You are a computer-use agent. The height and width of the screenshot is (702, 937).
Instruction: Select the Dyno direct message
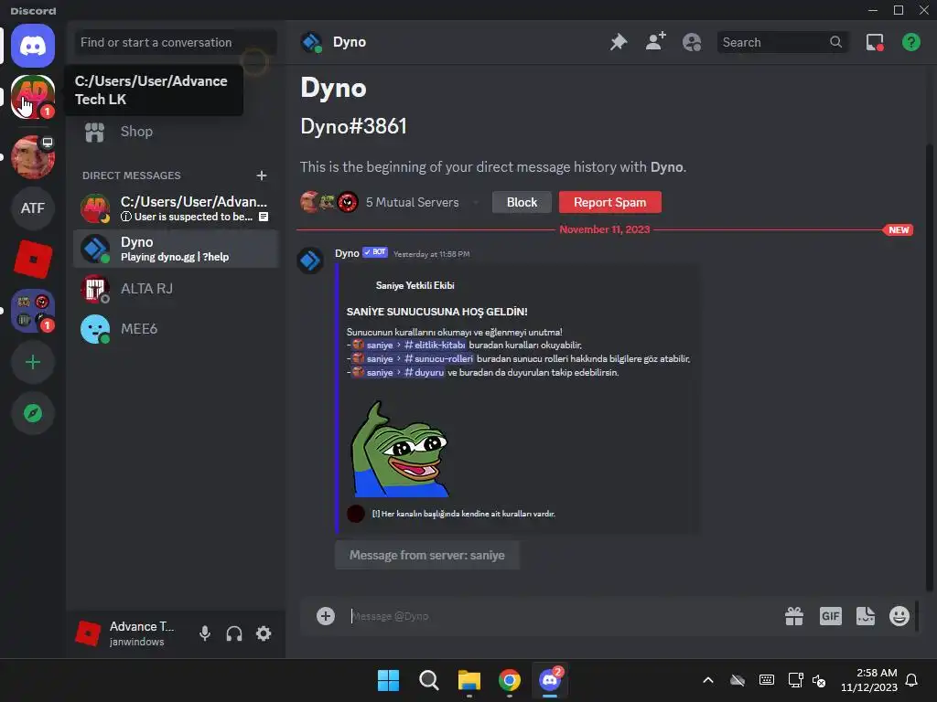[176, 249]
